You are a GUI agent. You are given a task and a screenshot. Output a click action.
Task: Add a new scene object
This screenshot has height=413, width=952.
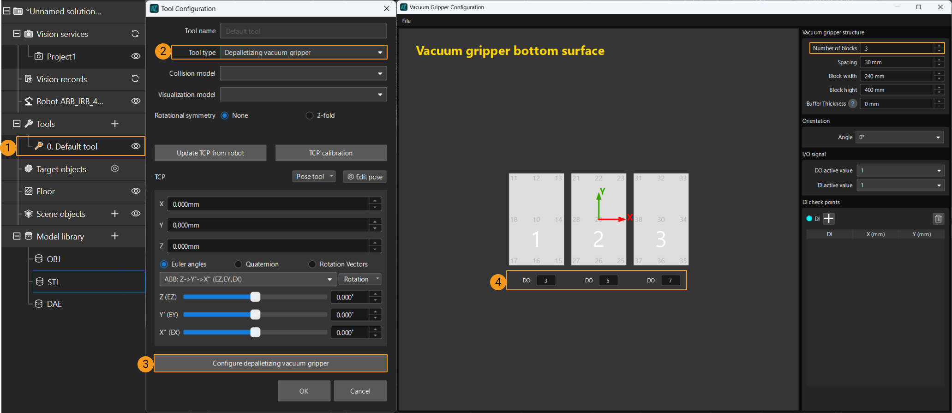[x=115, y=214]
